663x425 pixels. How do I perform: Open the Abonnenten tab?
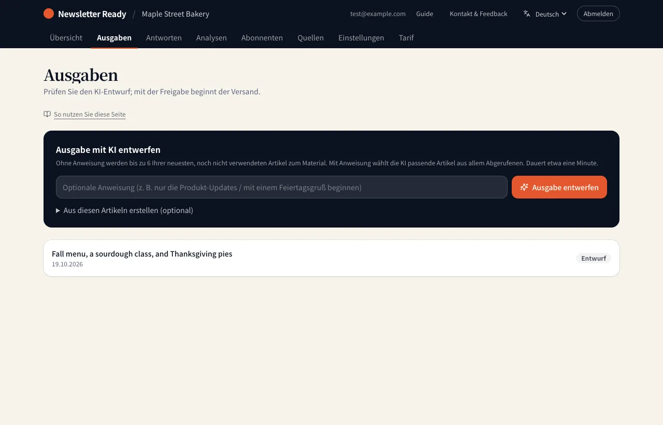262,38
